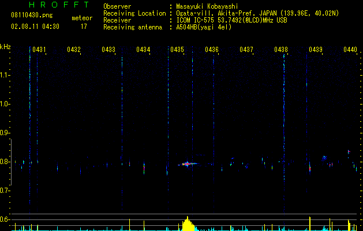Click the meteor count value 17
This screenshot has width=363, height=231.
click(84, 27)
